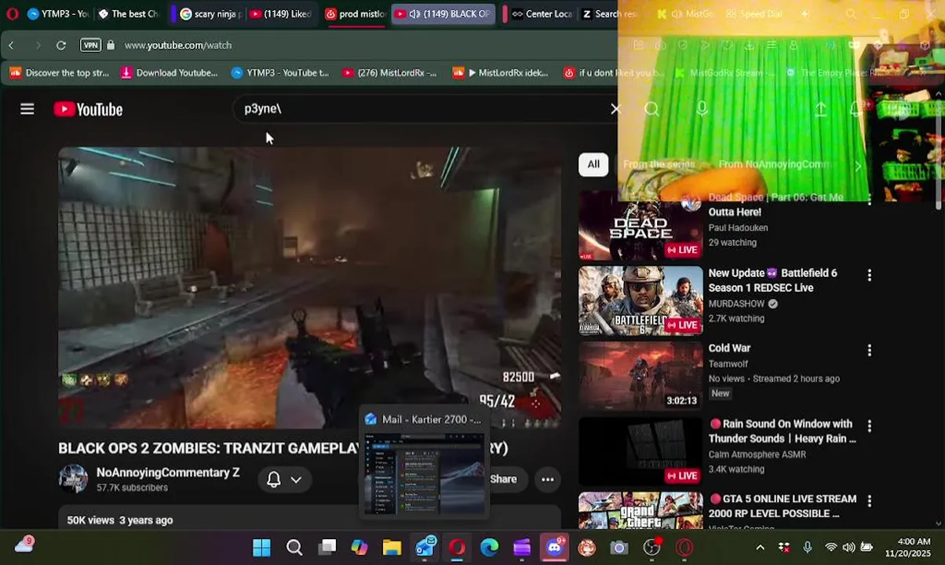The height and width of the screenshot is (565, 945).
Task: Go back in browser history
Action: coord(11,46)
